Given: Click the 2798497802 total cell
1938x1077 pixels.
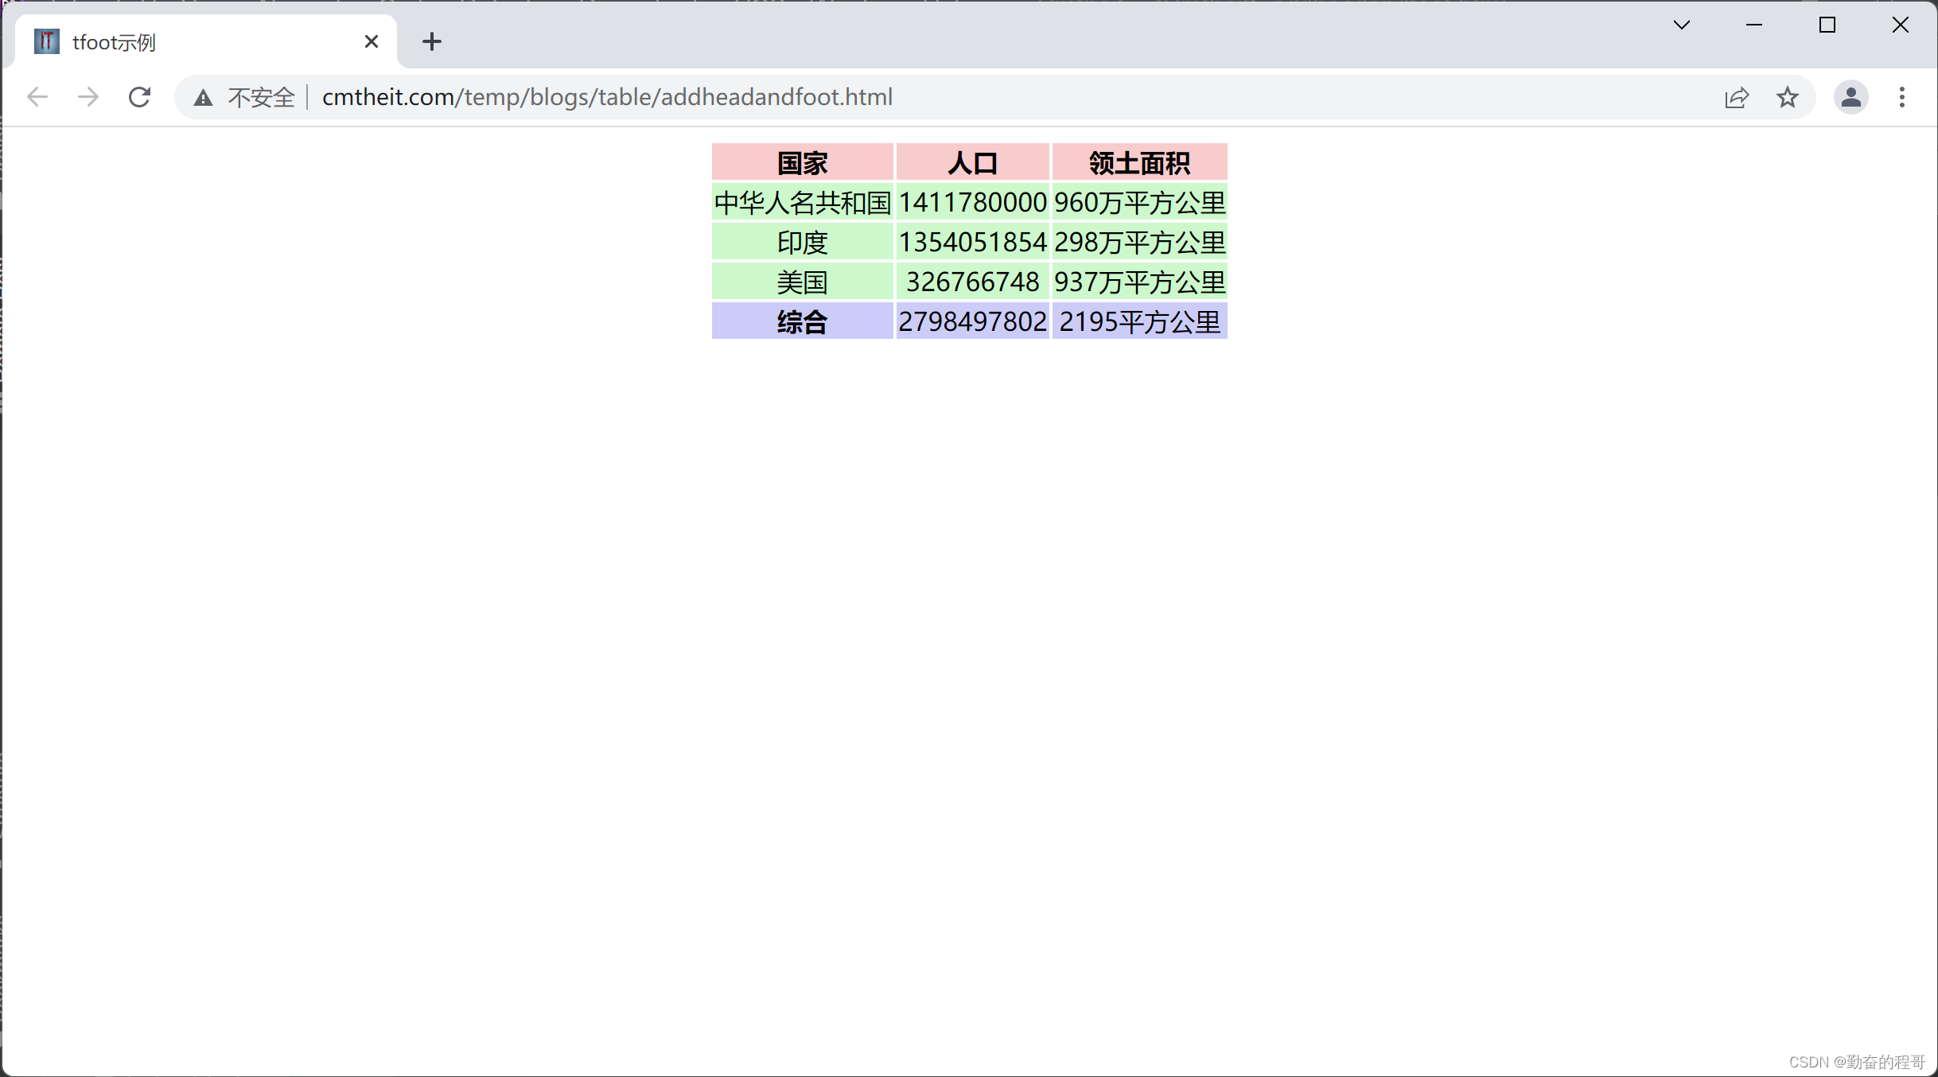Looking at the screenshot, I should click(973, 321).
